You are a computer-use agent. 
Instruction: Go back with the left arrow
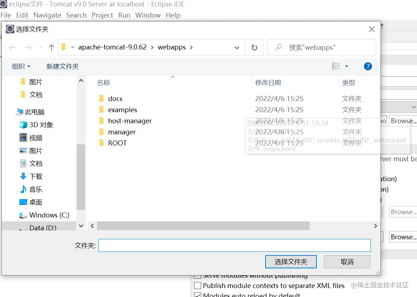click(x=12, y=48)
